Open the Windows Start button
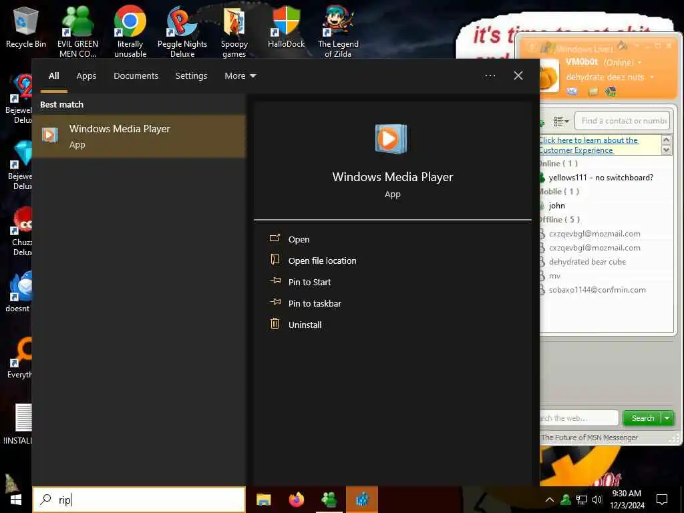Screen dimensions: 684x513 coord(16,500)
